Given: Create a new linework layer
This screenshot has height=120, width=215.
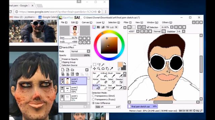Looking at the screenshot, I should [x=68, y=70].
